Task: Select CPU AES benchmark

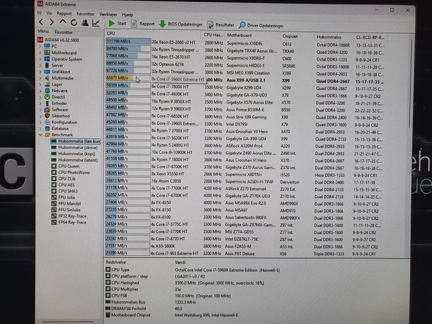Action: point(63,185)
